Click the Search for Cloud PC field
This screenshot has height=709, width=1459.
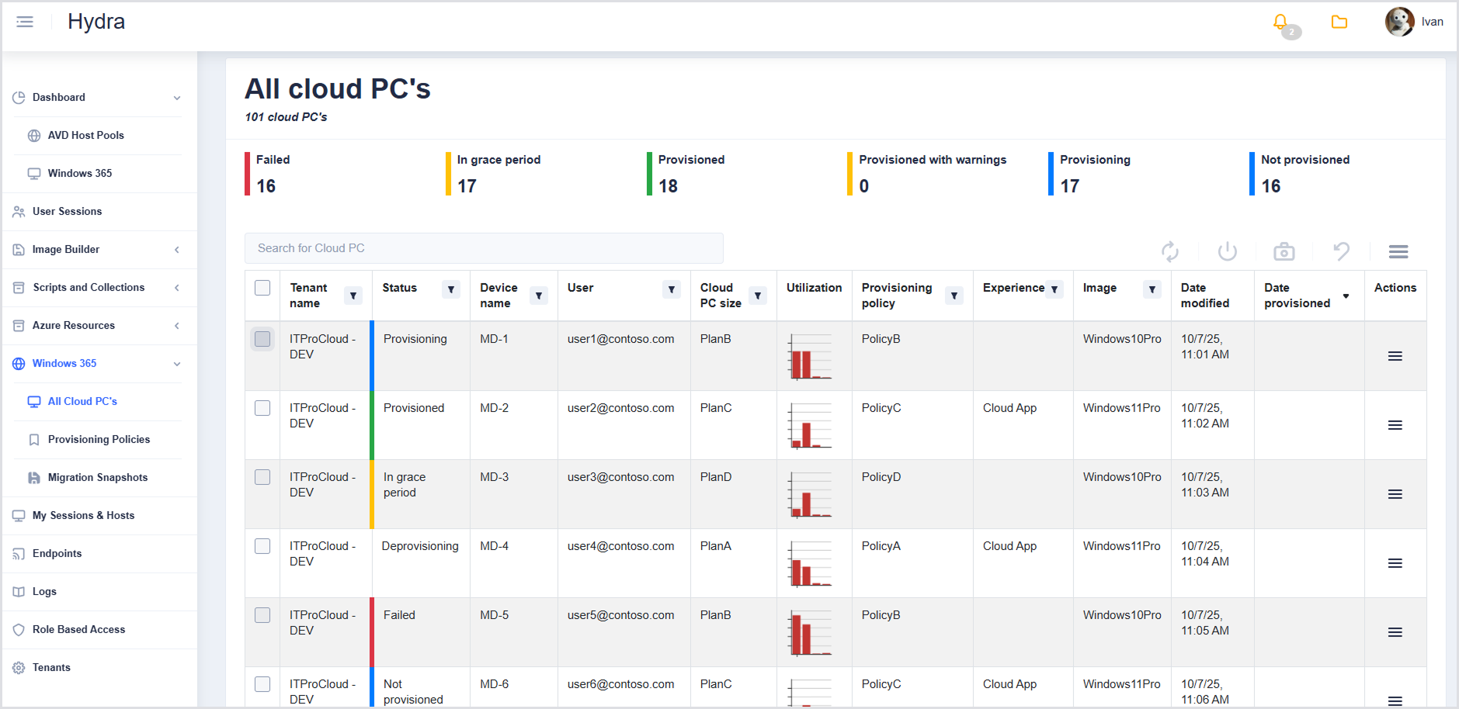pyautogui.click(x=484, y=248)
